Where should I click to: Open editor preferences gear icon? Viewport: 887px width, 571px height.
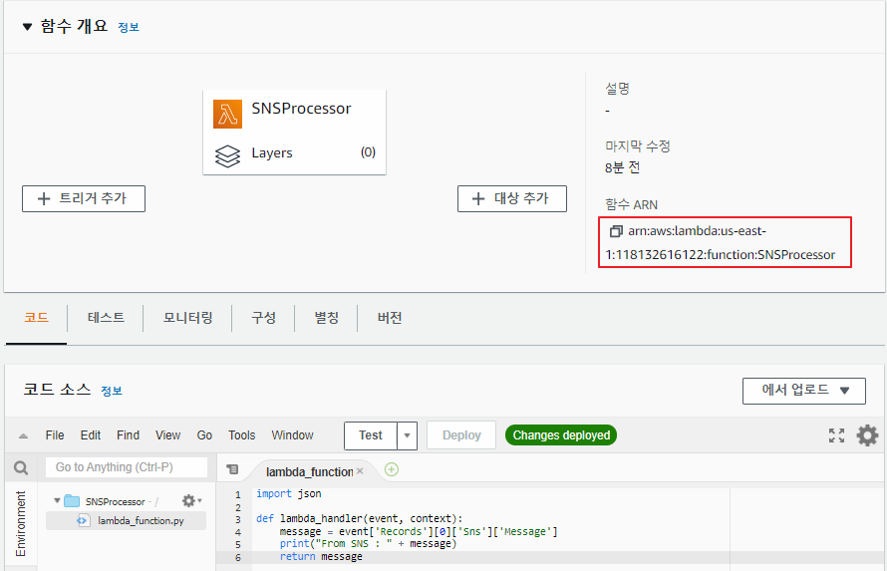click(x=867, y=435)
